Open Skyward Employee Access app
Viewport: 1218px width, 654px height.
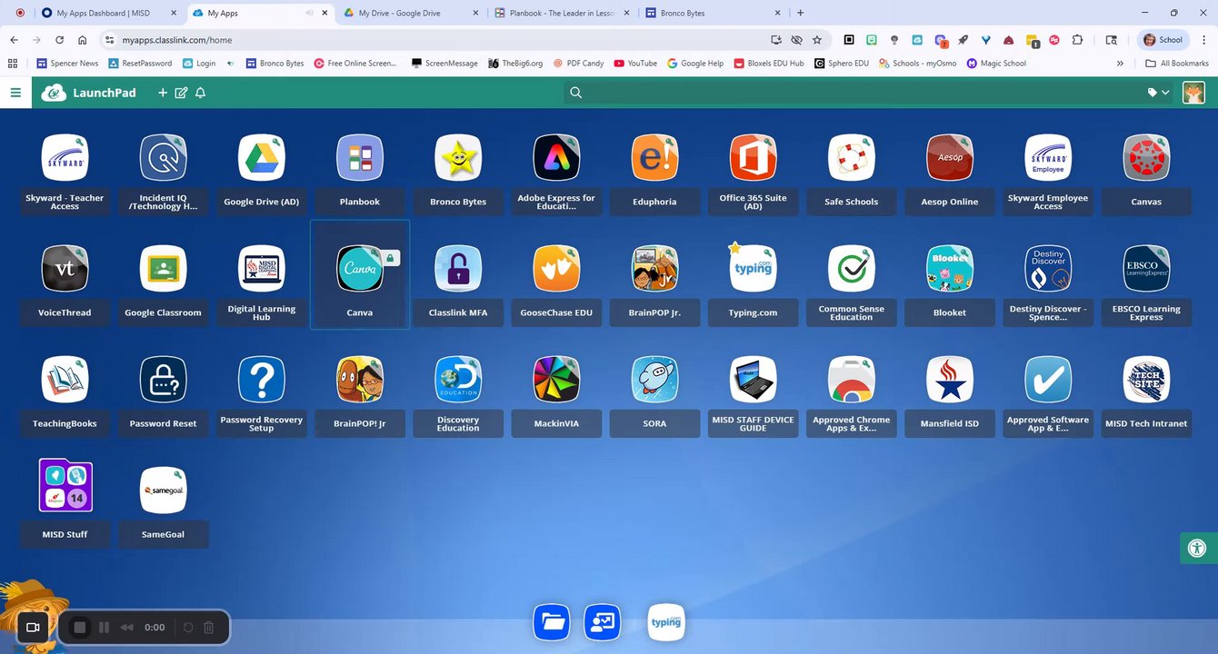(1048, 158)
